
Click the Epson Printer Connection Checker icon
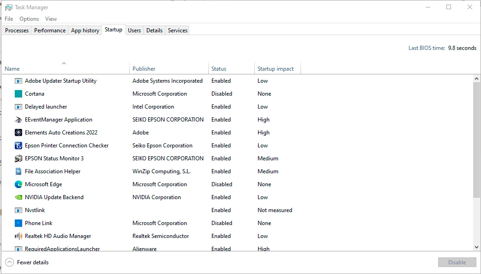[x=18, y=146]
